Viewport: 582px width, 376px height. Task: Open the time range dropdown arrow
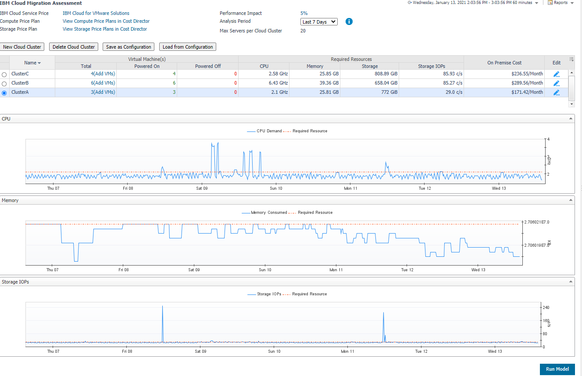tap(536, 3)
